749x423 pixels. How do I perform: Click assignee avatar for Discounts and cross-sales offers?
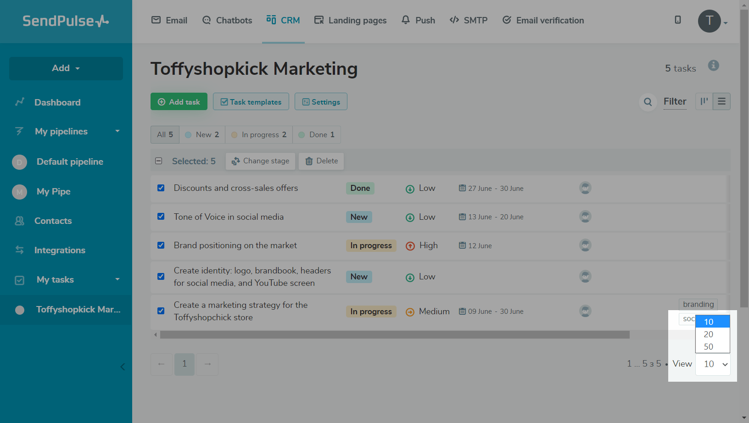point(585,188)
